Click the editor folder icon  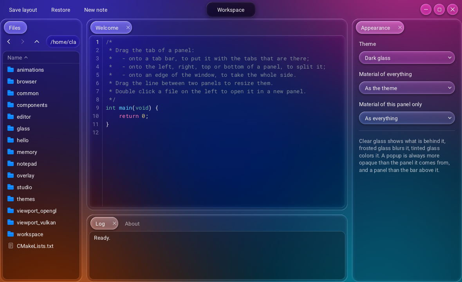tap(11, 117)
